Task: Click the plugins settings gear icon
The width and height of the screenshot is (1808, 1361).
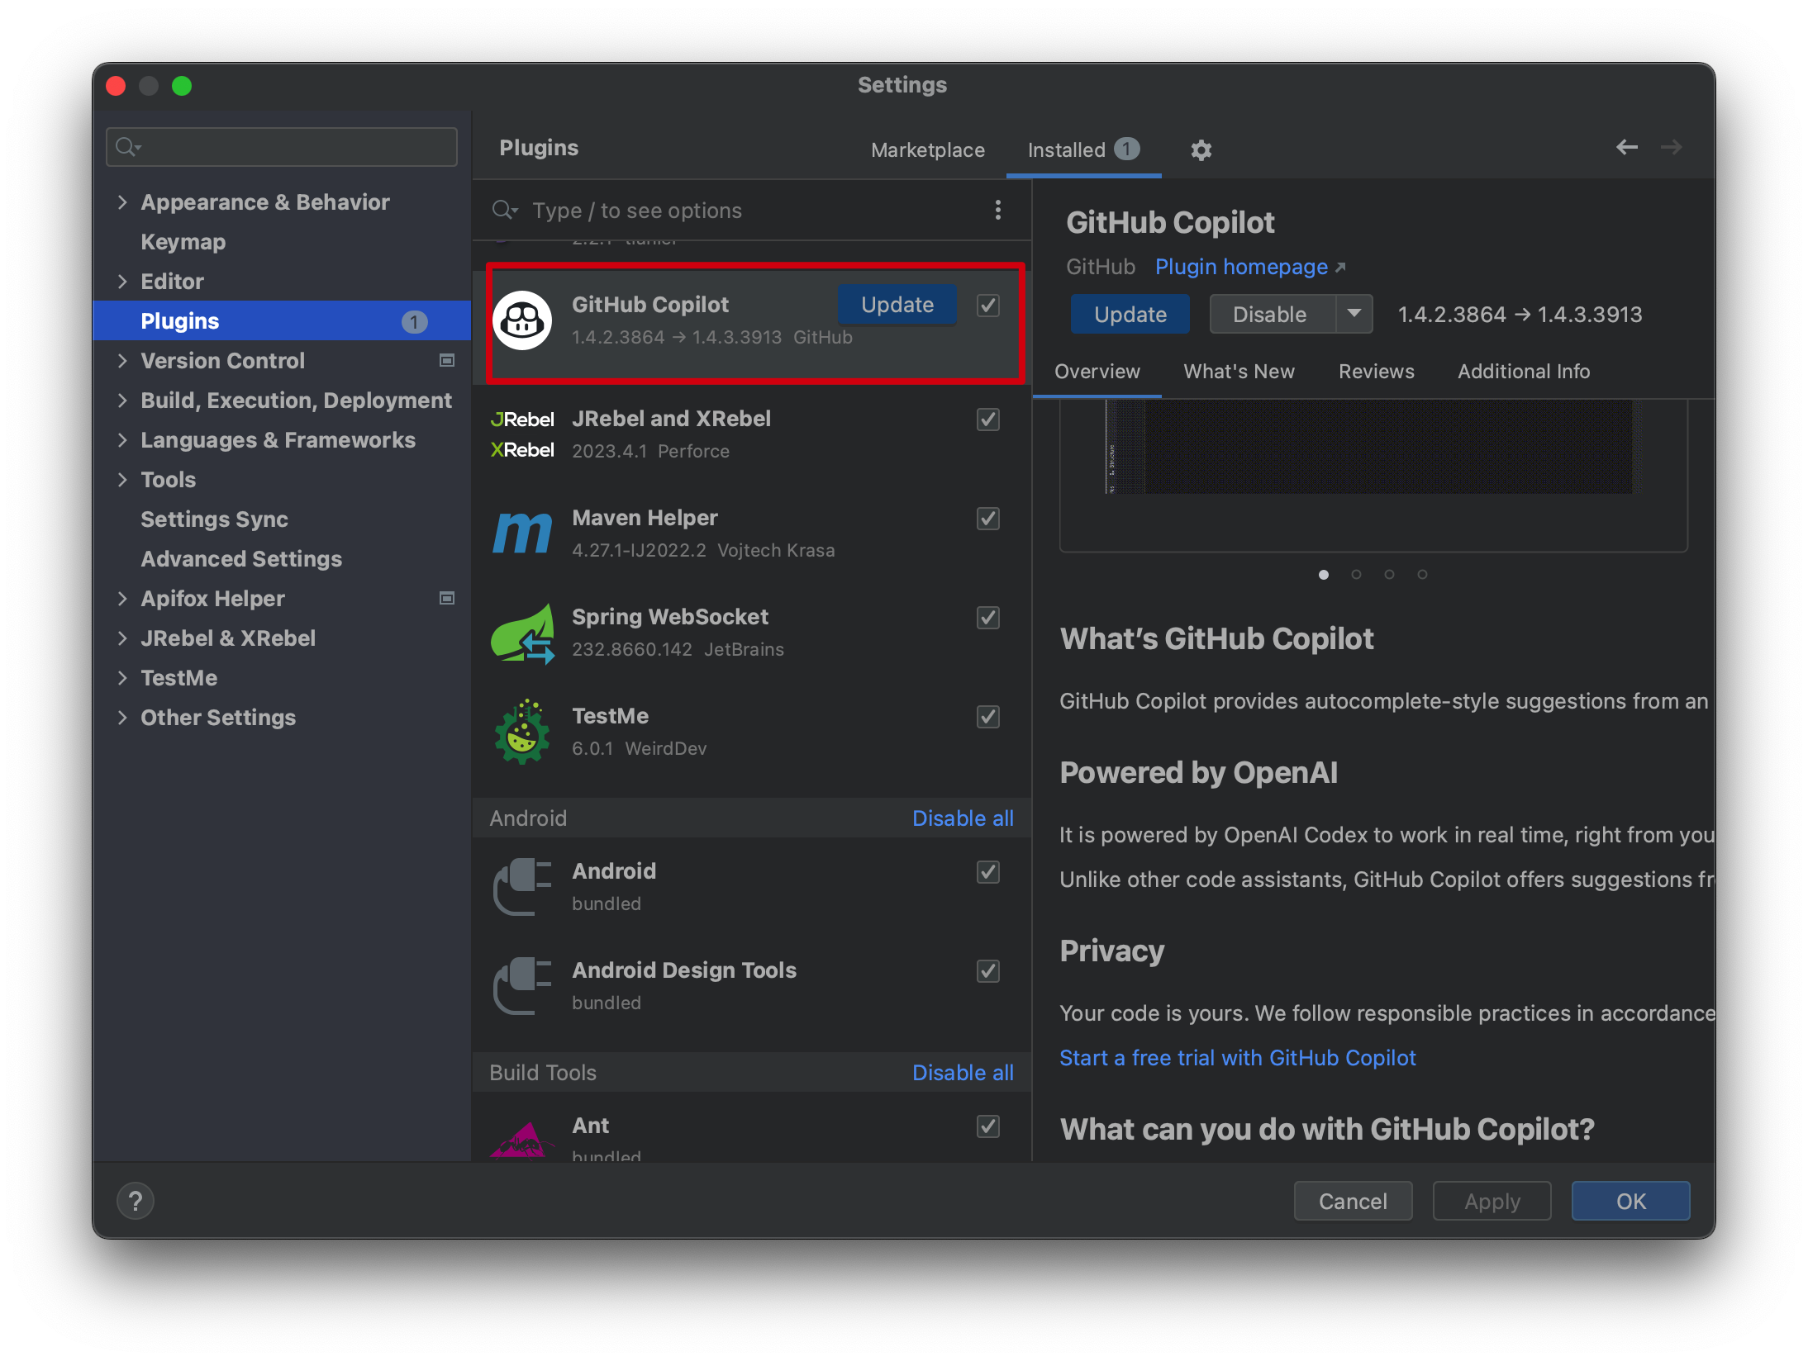Action: pos(1201,149)
